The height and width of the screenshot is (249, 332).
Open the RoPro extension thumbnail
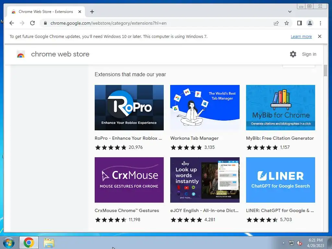pyautogui.click(x=129, y=108)
